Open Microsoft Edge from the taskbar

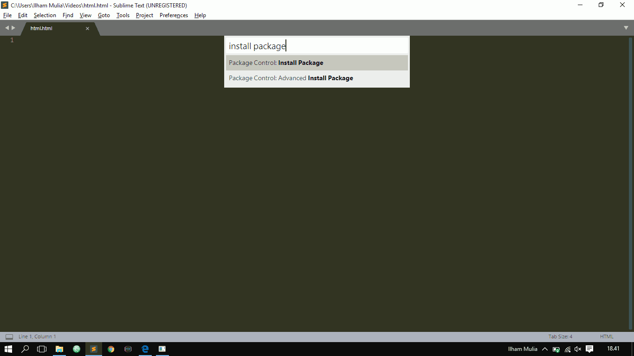point(145,349)
